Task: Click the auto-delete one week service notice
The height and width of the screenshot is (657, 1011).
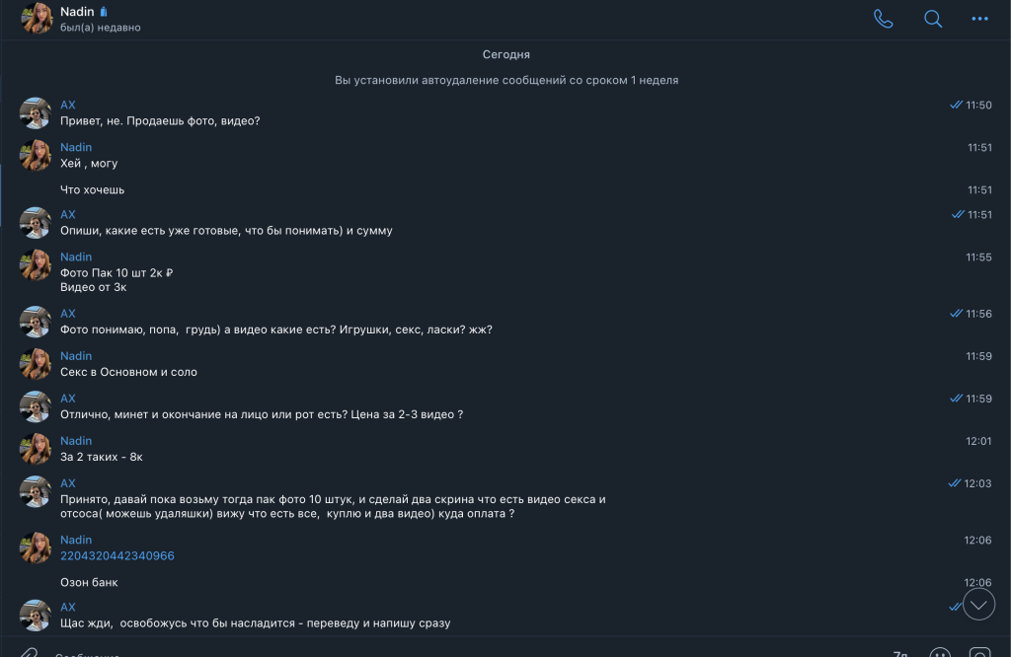Action: 505,80
